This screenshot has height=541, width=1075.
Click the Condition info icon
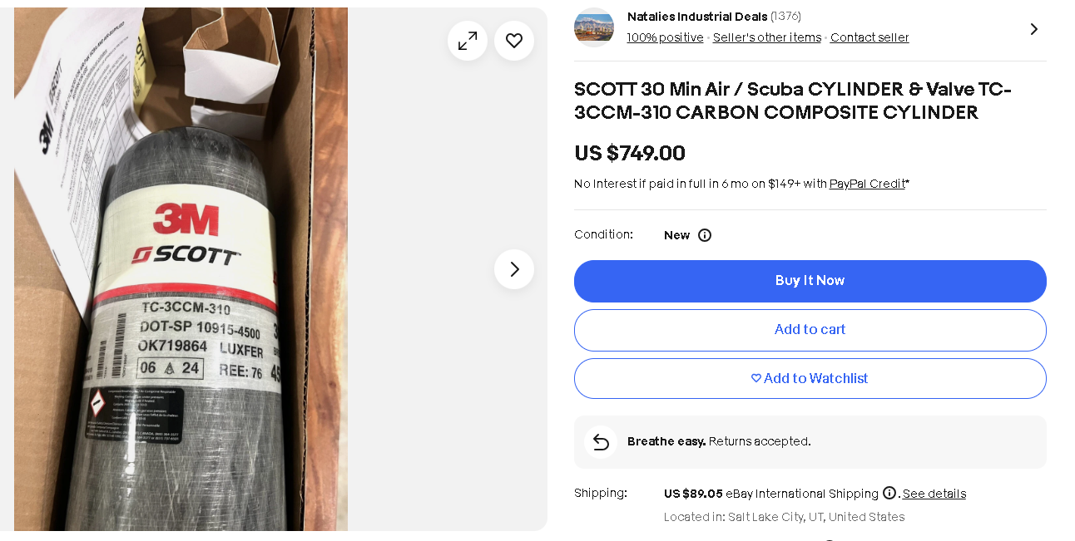coord(705,235)
